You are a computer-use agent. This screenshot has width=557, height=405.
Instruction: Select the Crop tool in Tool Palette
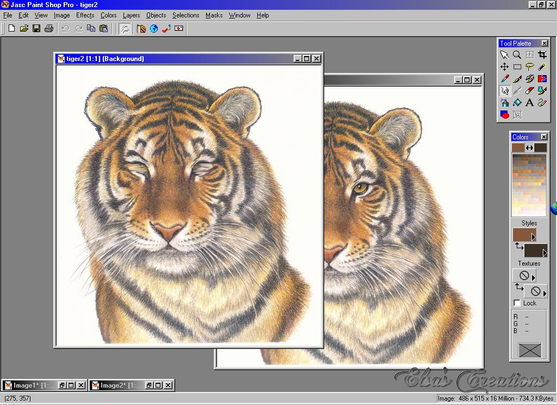click(542, 54)
